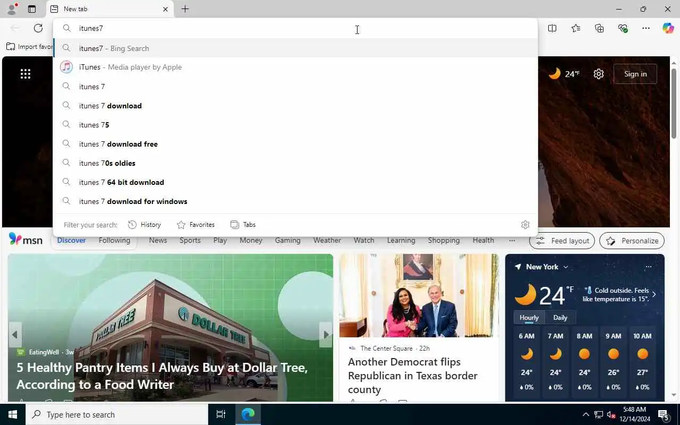This screenshot has height=425, width=680.
Task: Open a new tab with plus icon
Action: pos(185,9)
